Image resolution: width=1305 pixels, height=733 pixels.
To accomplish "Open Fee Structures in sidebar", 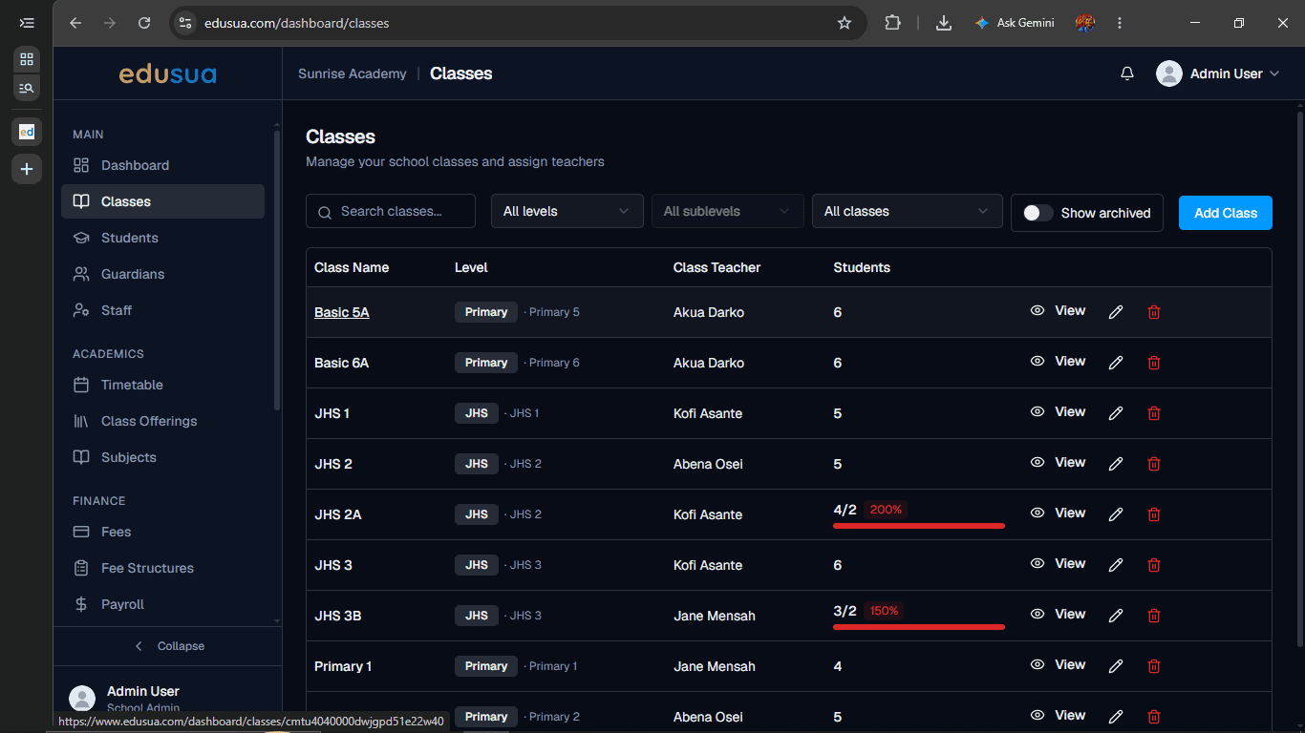I will [x=162, y=568].
